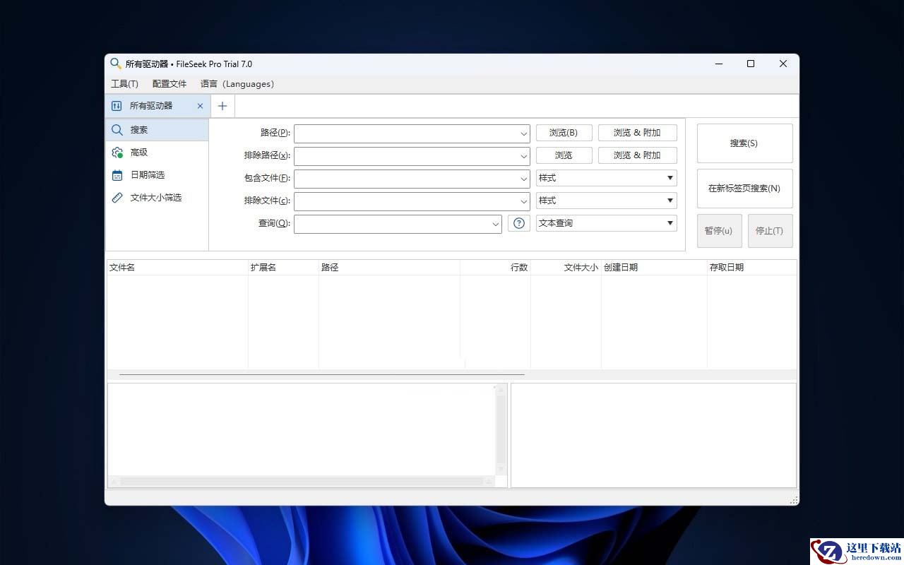Click the gear icon beside 高级

coord(117,153)
